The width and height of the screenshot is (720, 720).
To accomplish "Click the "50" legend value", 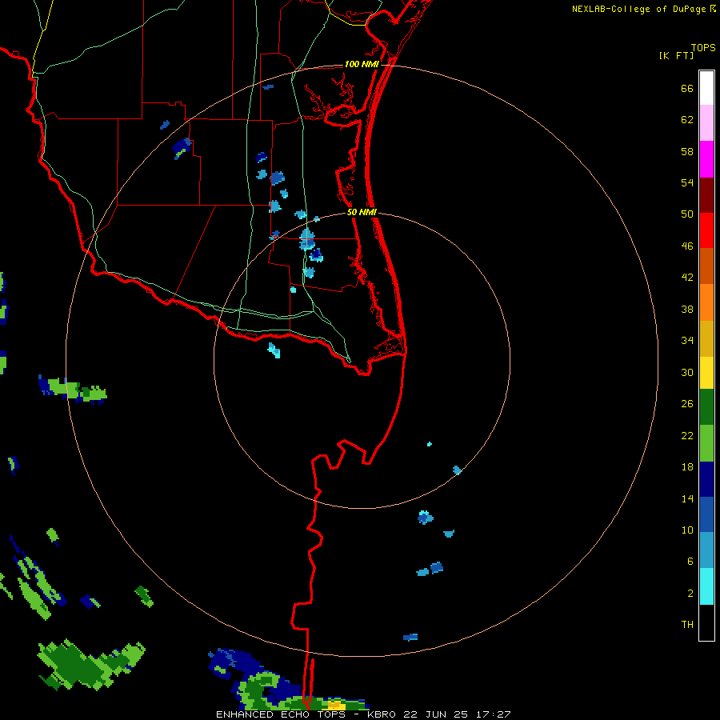I will (x=687, y=214).
